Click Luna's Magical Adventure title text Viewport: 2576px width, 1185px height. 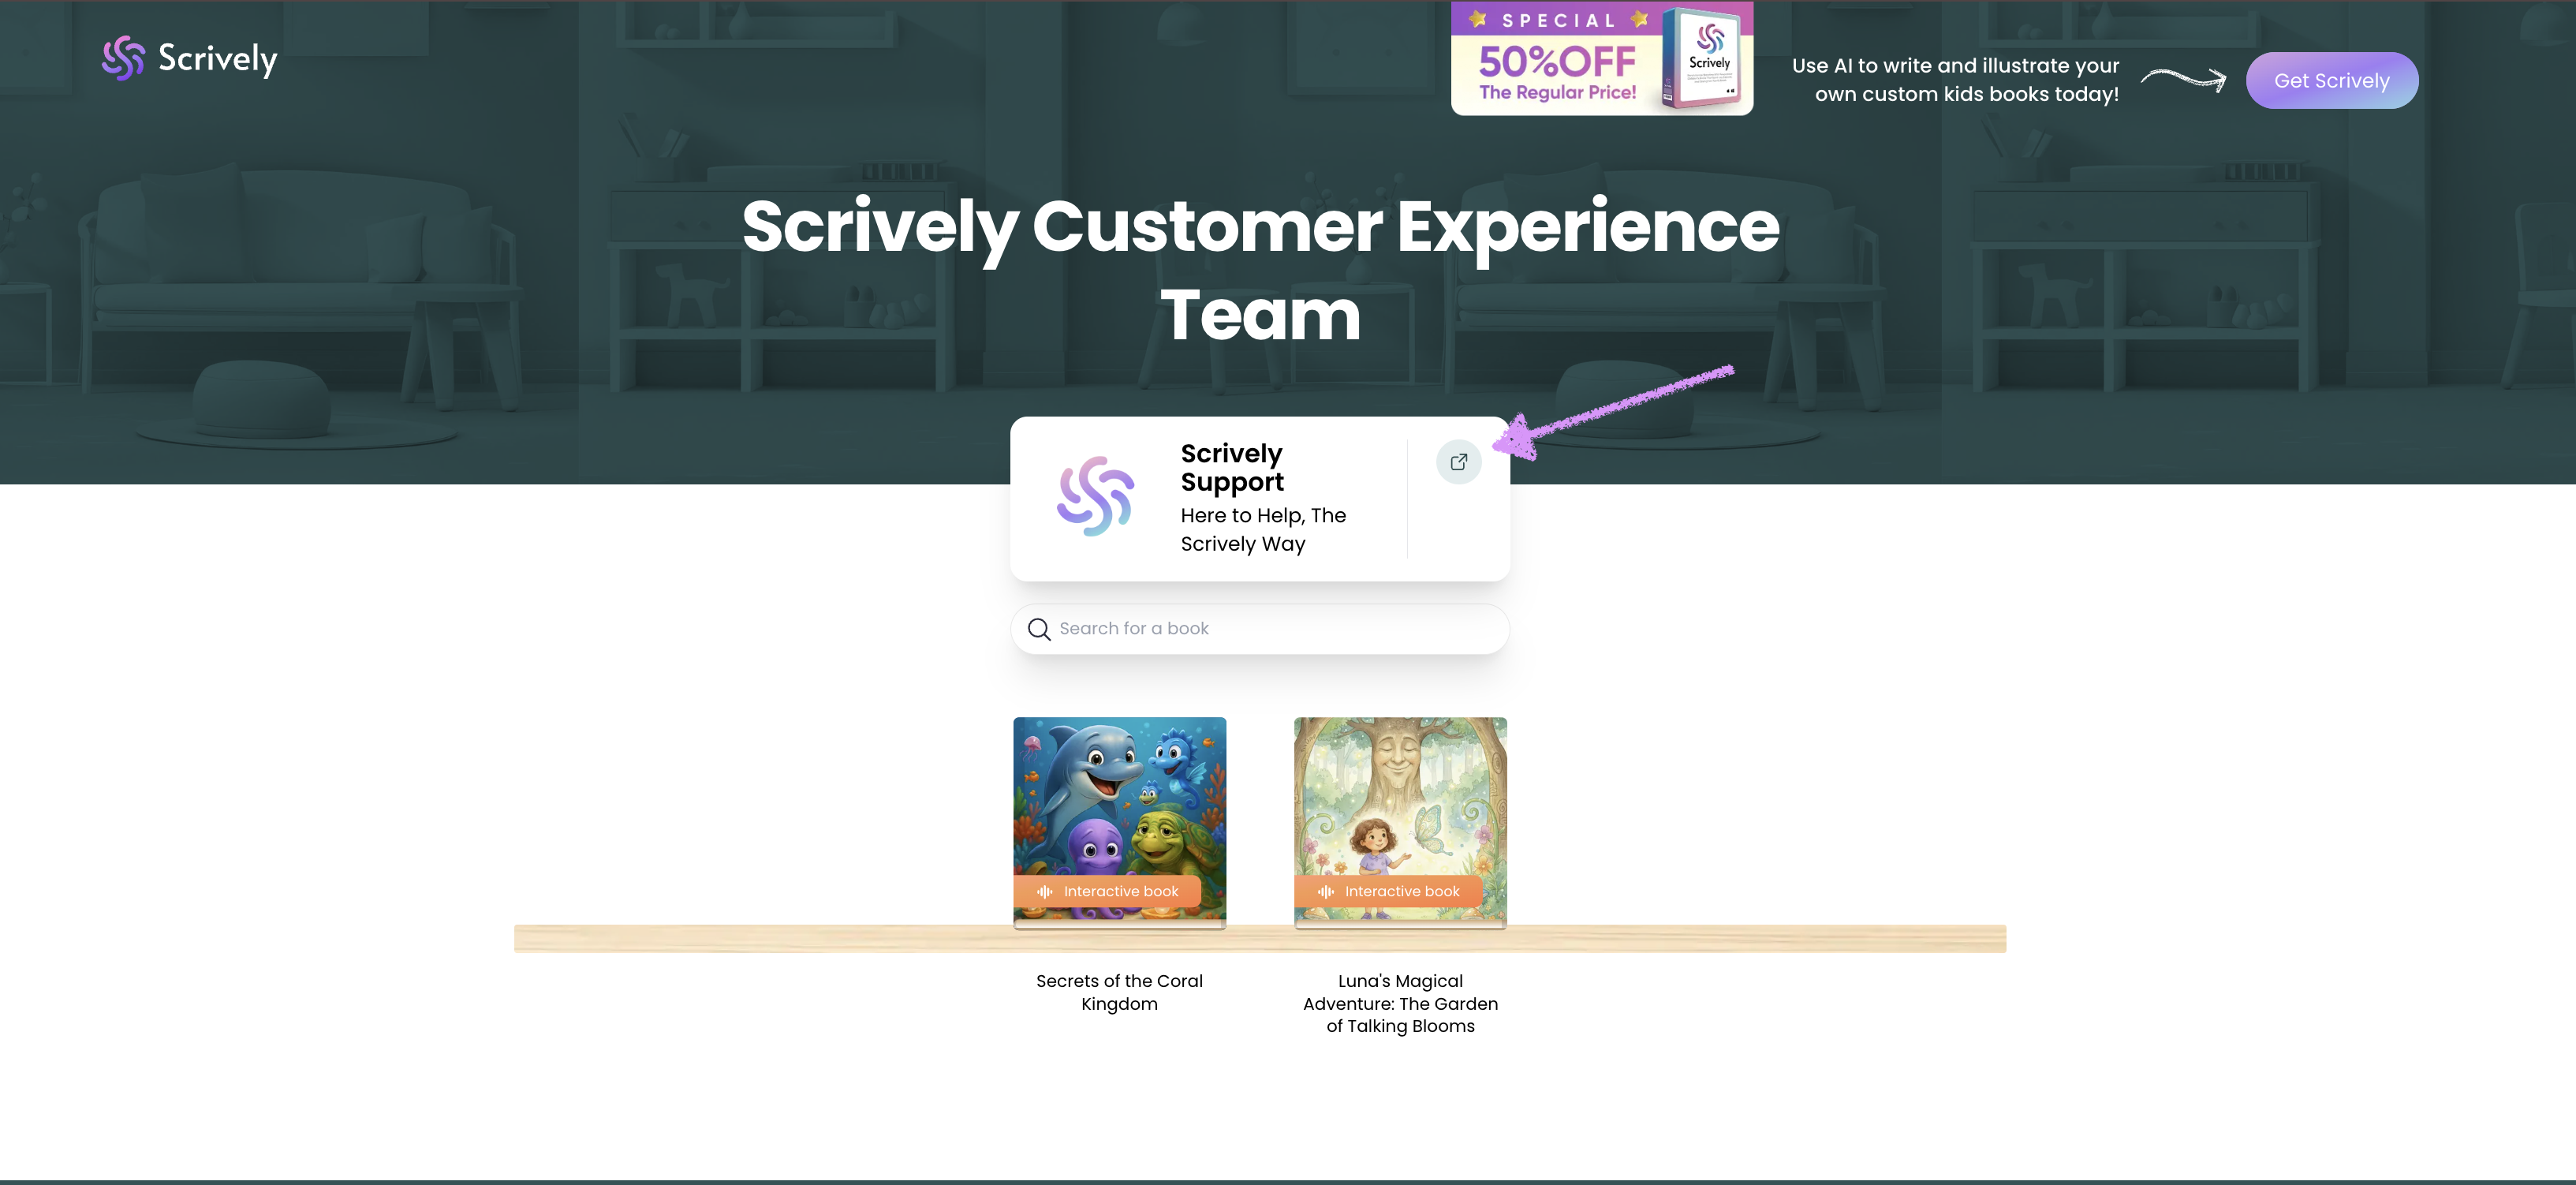click(1400, 1003)
